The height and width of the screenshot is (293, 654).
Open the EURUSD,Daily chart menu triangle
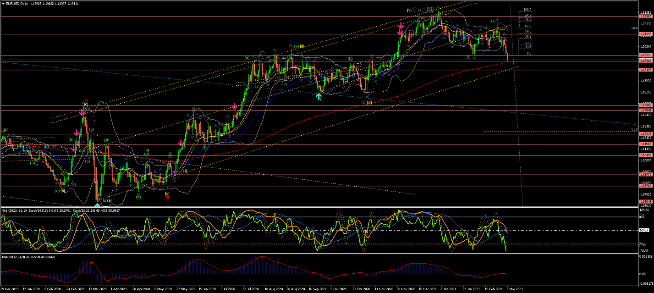(x=3, y=4)
